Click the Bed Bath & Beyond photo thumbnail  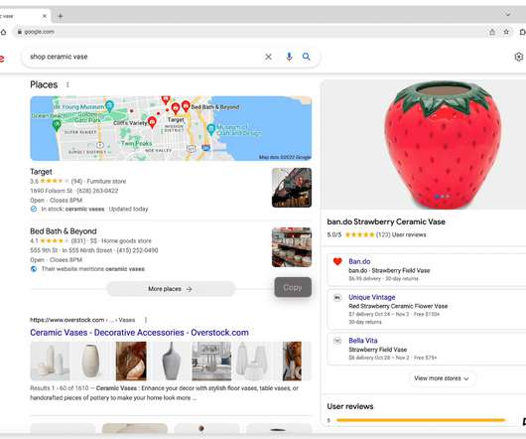tap(292, 247)
